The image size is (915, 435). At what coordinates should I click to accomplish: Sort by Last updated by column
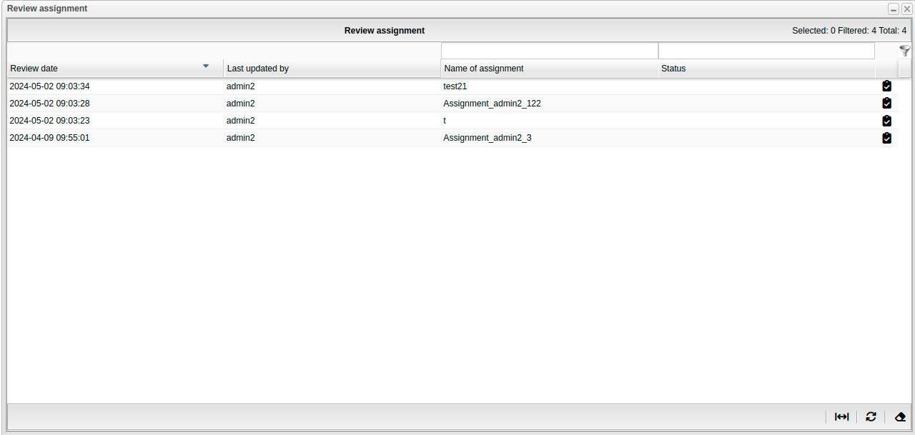(258, 69)
